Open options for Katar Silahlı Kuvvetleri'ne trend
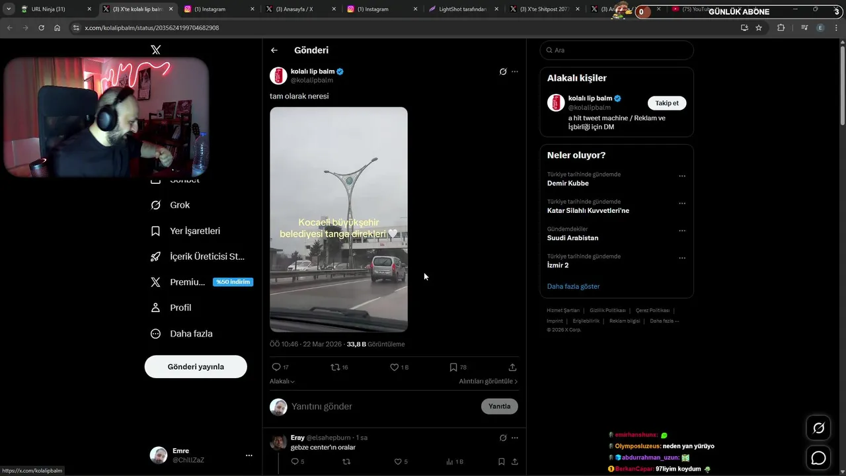The height and width of the screenshot is (476, 846). (682, 204)
